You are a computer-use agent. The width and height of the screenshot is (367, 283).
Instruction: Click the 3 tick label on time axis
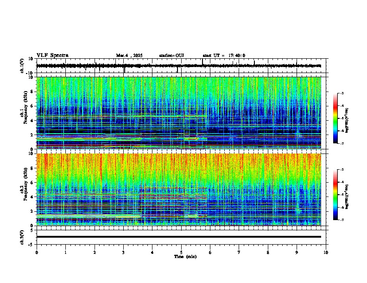[x=123, y=252]
